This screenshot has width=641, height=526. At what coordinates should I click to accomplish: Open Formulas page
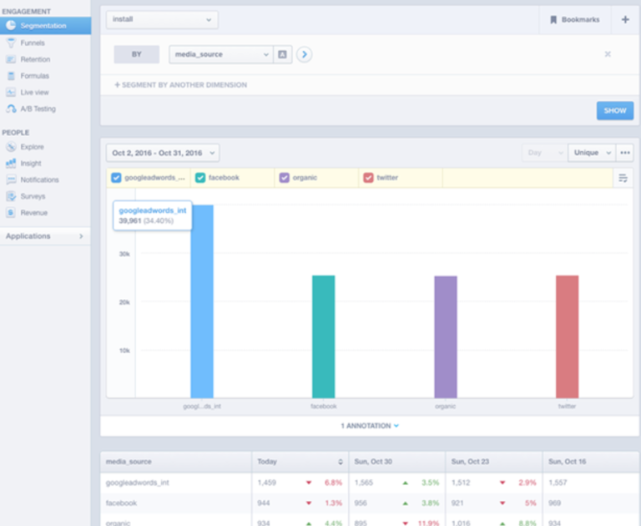coord(35,76)
